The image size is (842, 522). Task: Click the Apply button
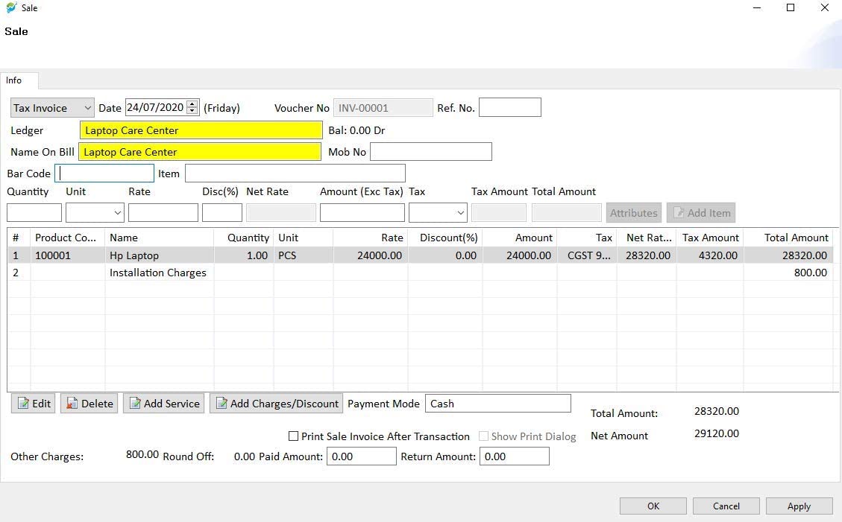click(799, 506)
